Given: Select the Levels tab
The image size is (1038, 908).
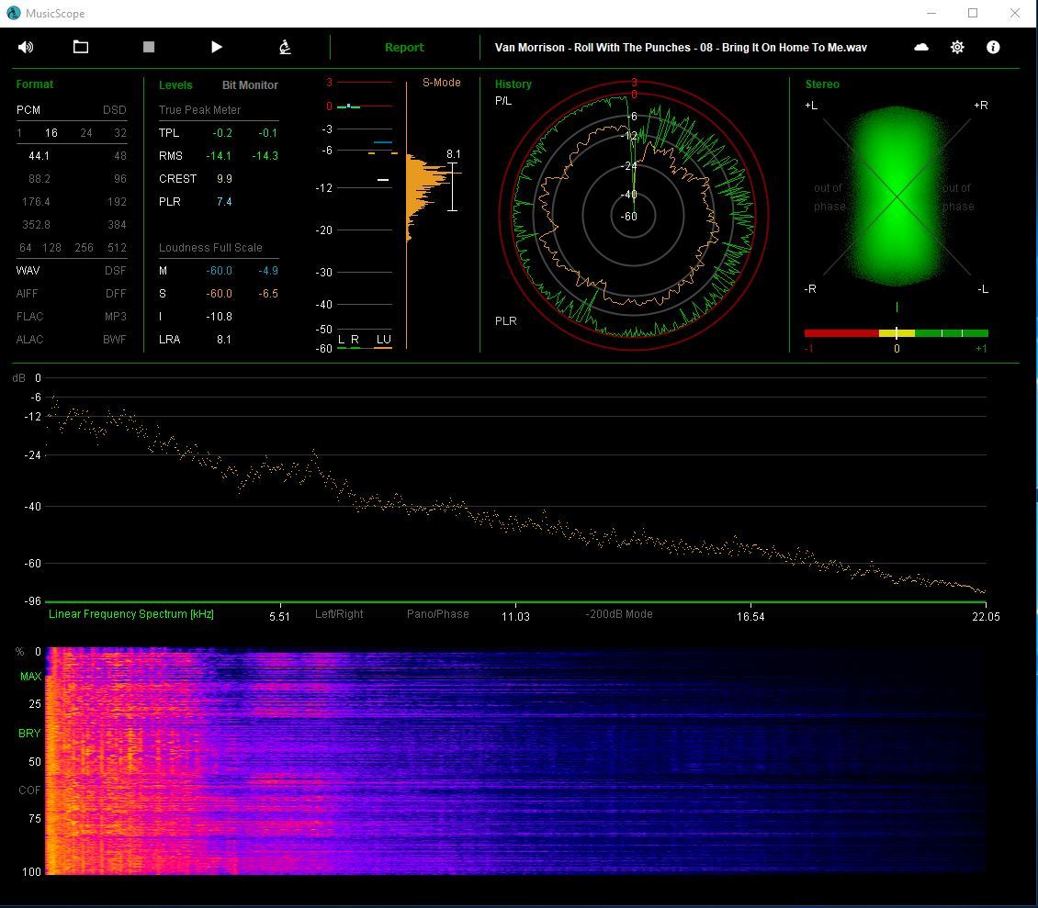Looking at the screenshot, I should pos(175,85).
